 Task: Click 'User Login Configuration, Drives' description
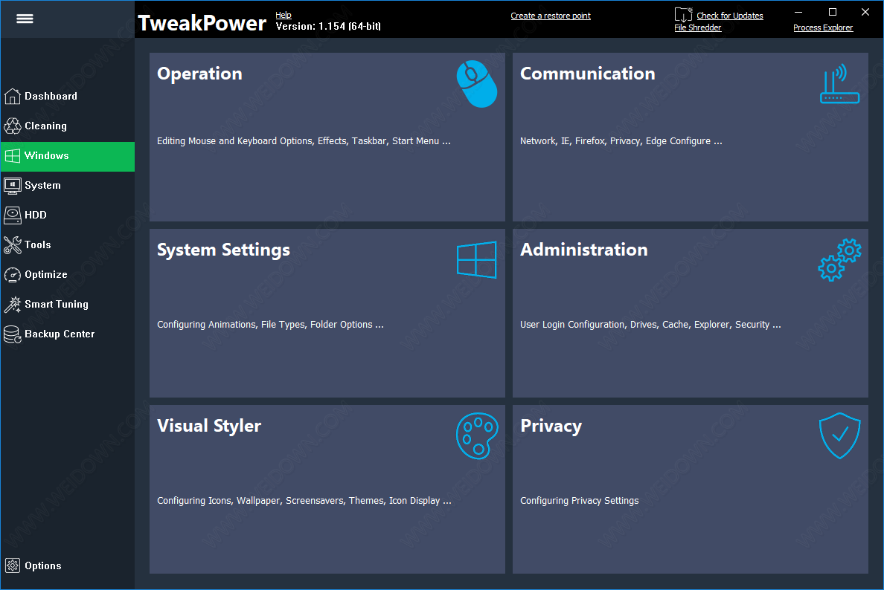[650, 325]
